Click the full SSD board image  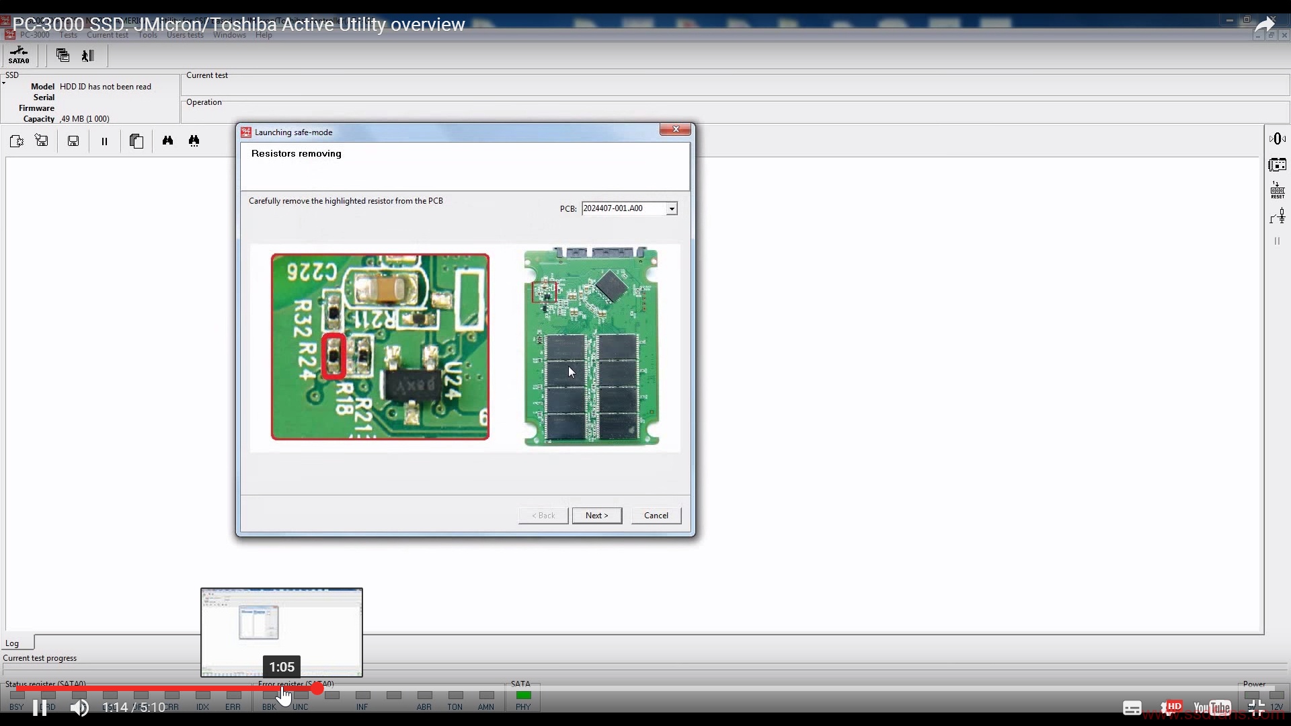[592, 346]
